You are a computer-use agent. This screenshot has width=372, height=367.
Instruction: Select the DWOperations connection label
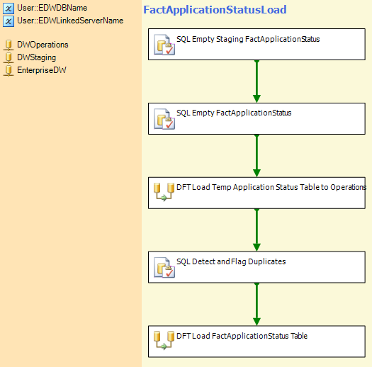coord(43,45)
